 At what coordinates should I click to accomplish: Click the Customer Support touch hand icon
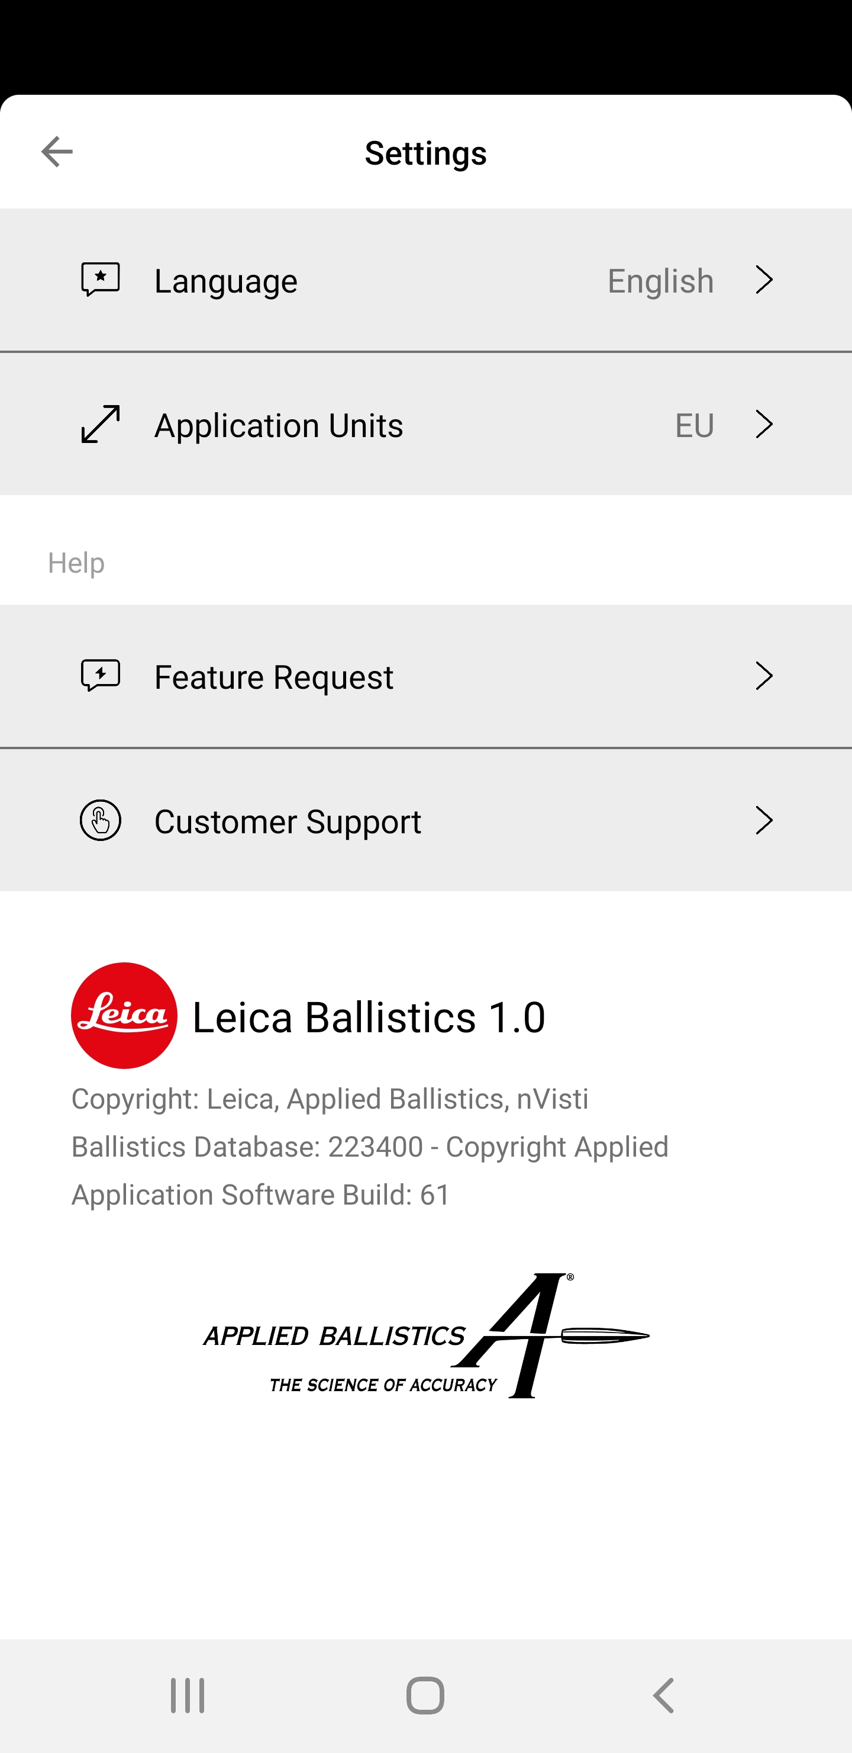point(101,820)
